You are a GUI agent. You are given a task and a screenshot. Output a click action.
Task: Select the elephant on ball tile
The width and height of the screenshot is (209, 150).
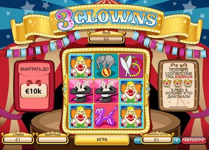pos(106,66)
